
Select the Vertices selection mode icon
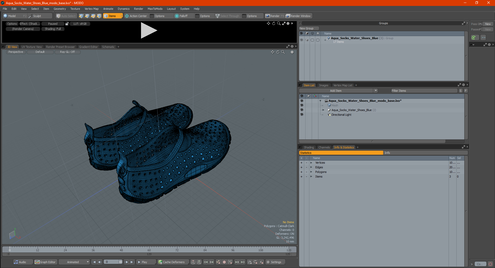pos(81,16)
